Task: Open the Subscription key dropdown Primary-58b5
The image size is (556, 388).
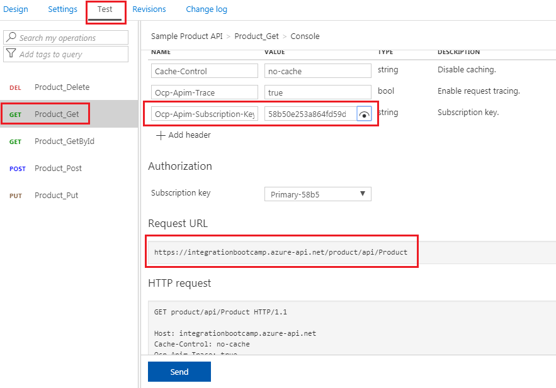Action: click(318, 194)
